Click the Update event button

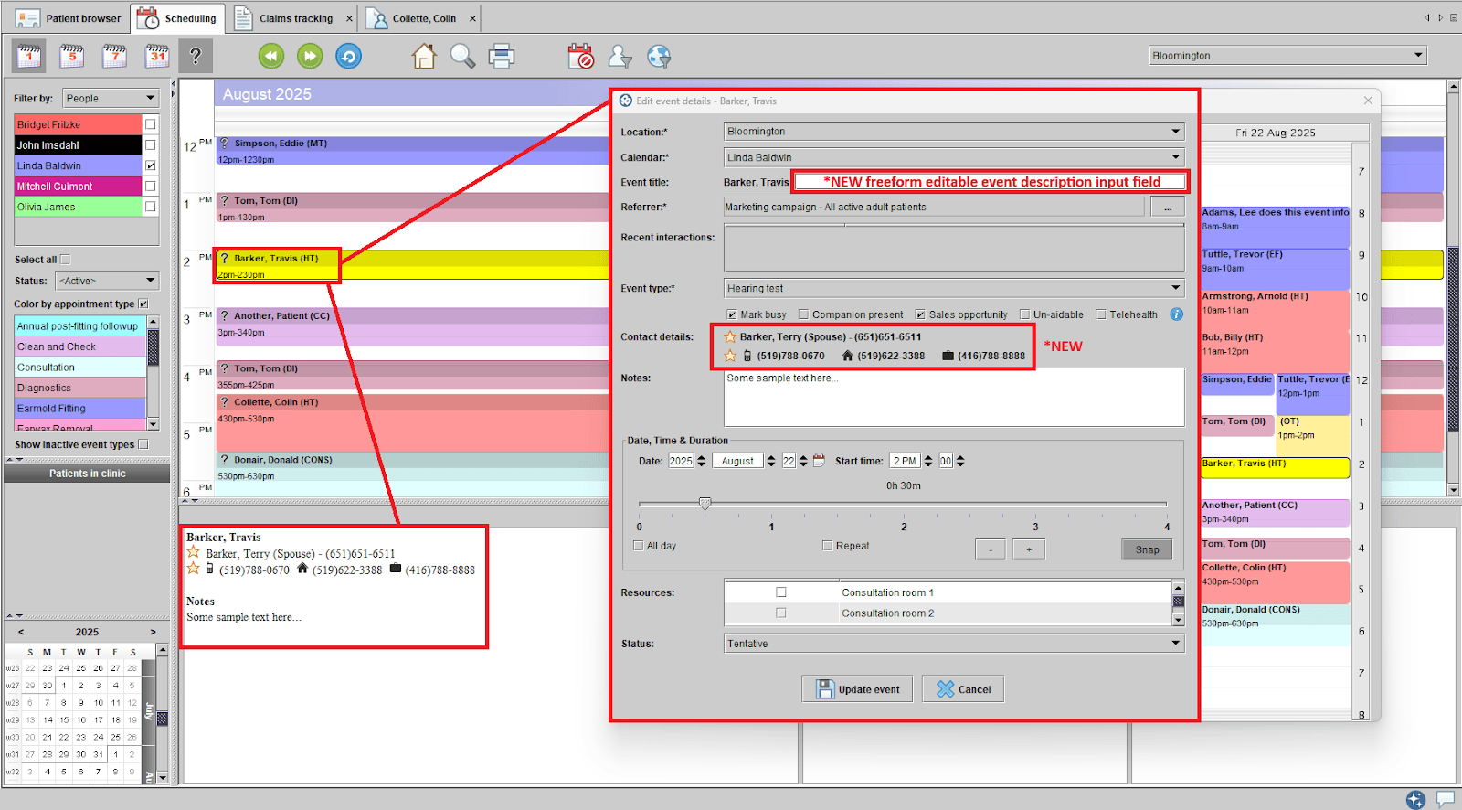tap(857, 689)
